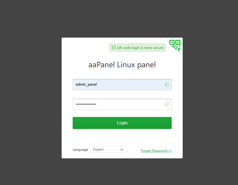Viewport: 238px width, 185px height.
Task: Click the Language label text
Action: click(80, 150)
